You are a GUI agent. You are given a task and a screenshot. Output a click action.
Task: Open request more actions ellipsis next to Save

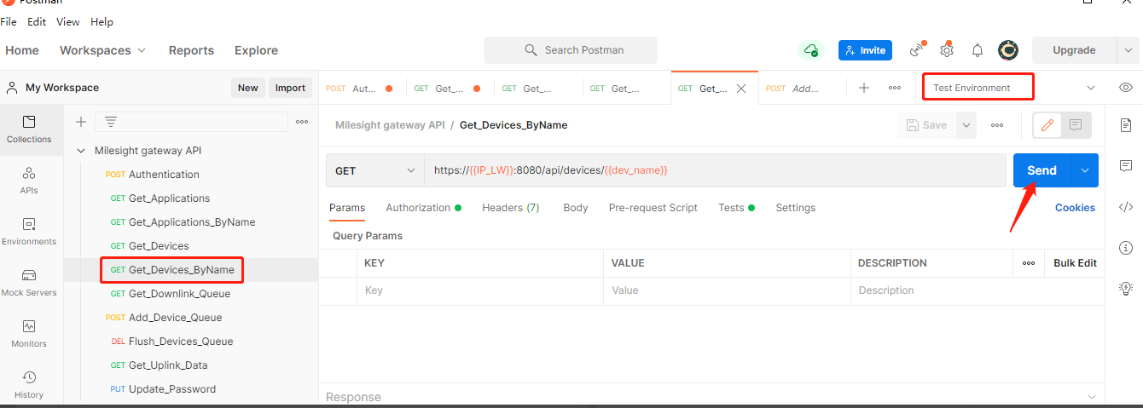click(x=997, y=125)
